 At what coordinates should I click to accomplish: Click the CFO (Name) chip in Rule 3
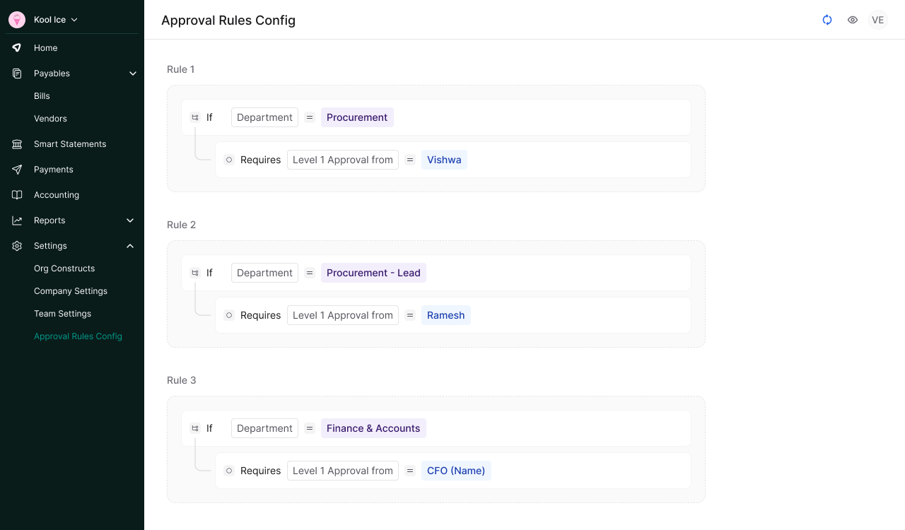coord(456,471)
